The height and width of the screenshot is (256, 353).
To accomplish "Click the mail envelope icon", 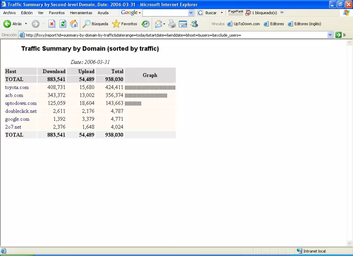I will [x=159, y=24].
